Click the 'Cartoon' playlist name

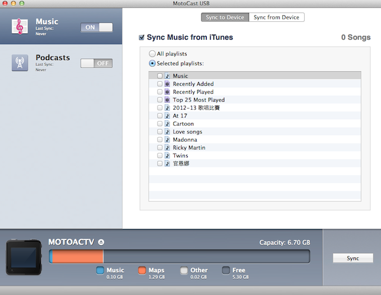point(183,124)
